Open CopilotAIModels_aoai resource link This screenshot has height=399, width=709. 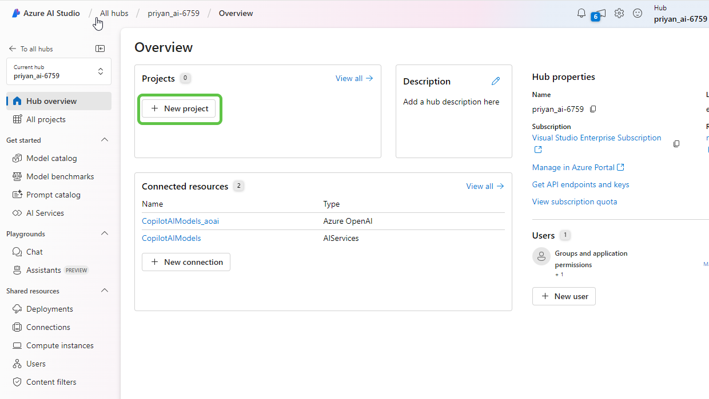[180, 221]
